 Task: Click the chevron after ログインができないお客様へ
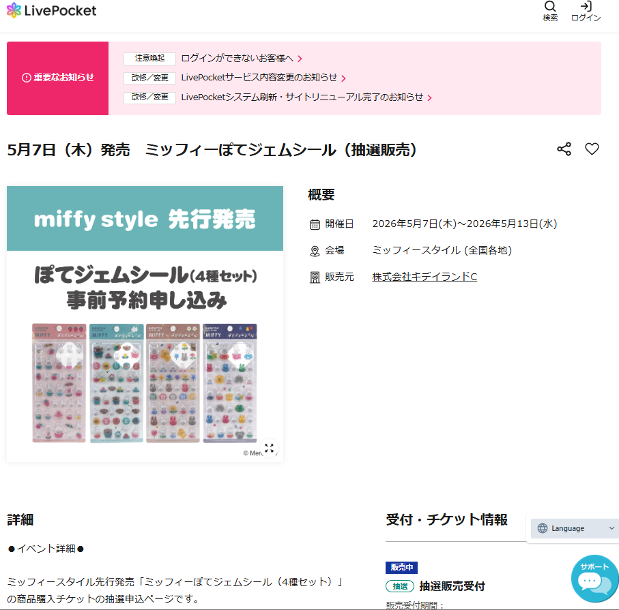tap(300, 59)
